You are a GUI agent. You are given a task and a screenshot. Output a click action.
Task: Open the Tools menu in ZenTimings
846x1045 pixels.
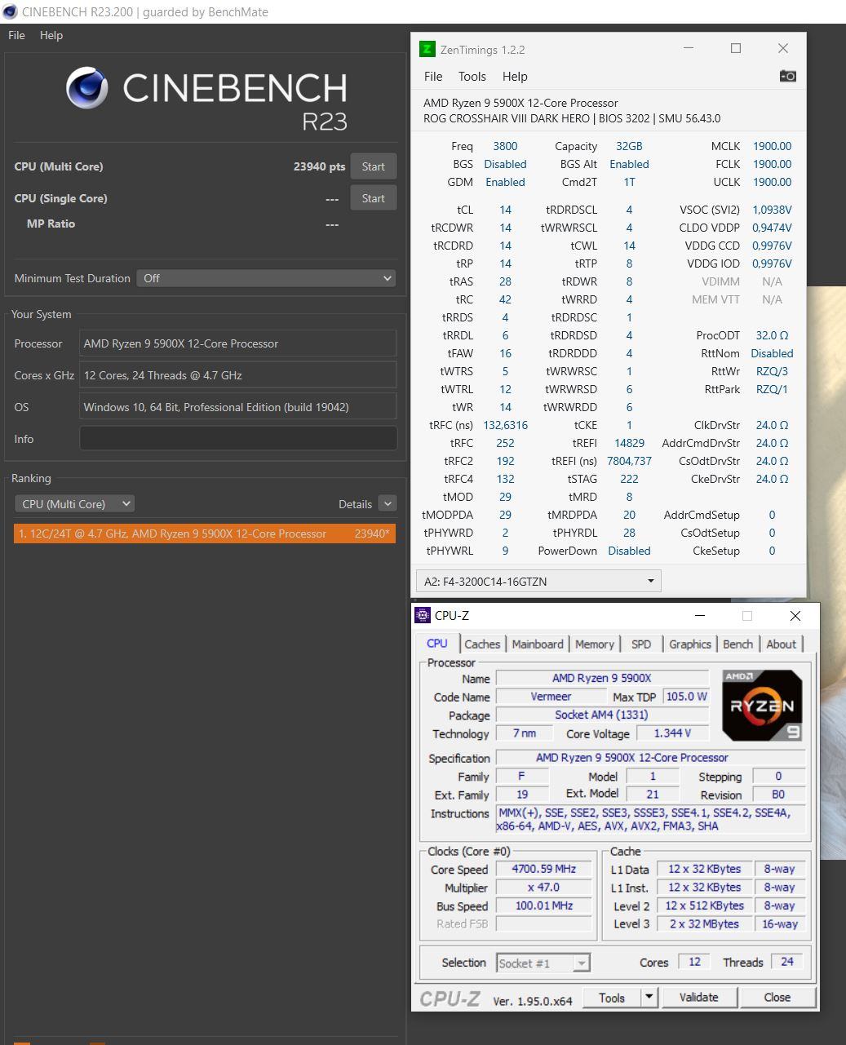point(472,76)
